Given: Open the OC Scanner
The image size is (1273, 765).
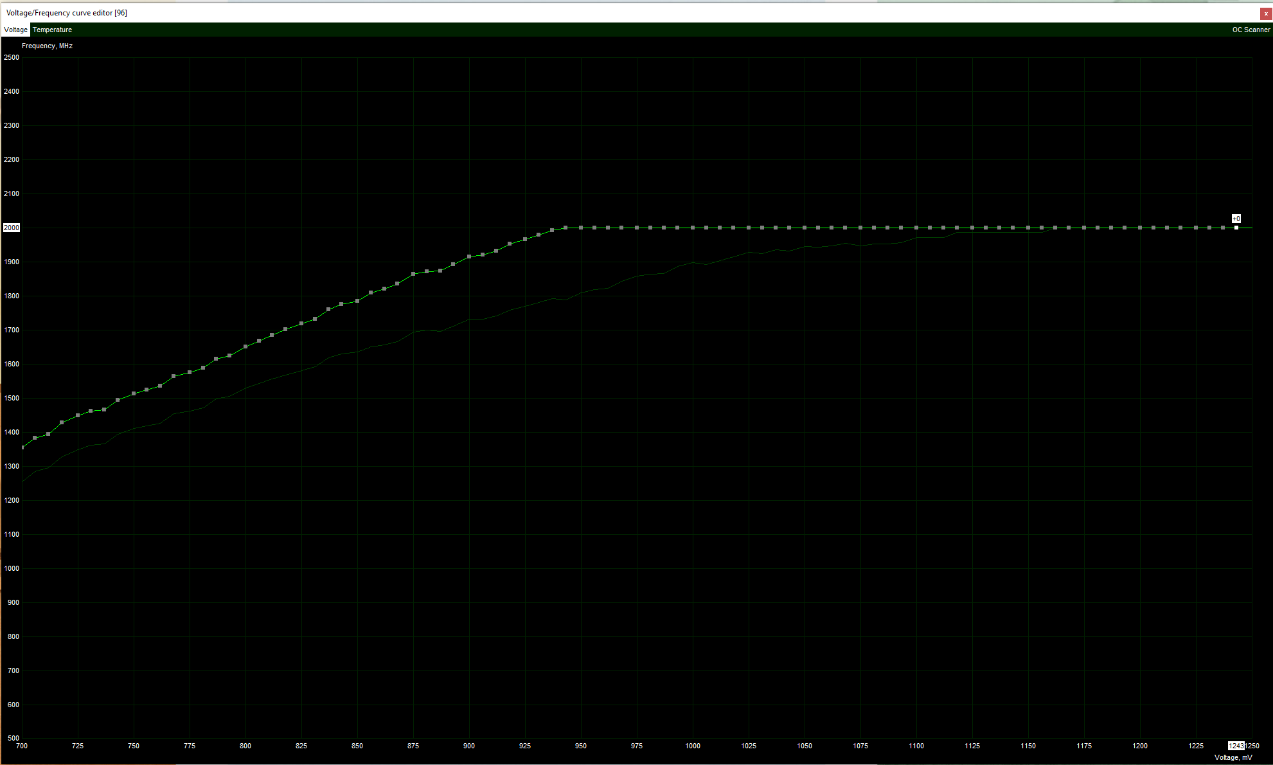Looking at the screenshot, I should tap(1251, 30).
